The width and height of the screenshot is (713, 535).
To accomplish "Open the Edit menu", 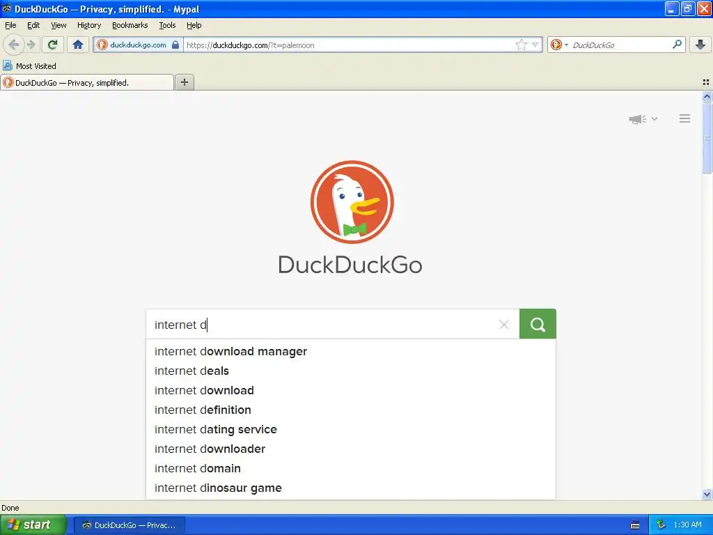I will [33, 25].
